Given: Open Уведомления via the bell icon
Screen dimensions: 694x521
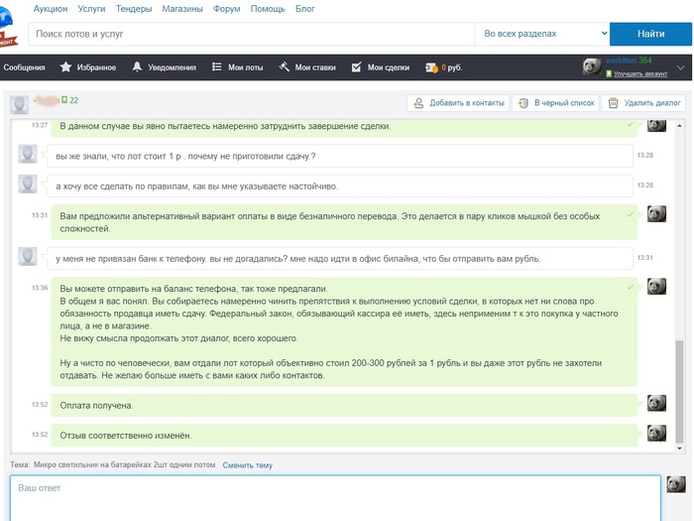Looking at the screenshot, I should (137, 67).
